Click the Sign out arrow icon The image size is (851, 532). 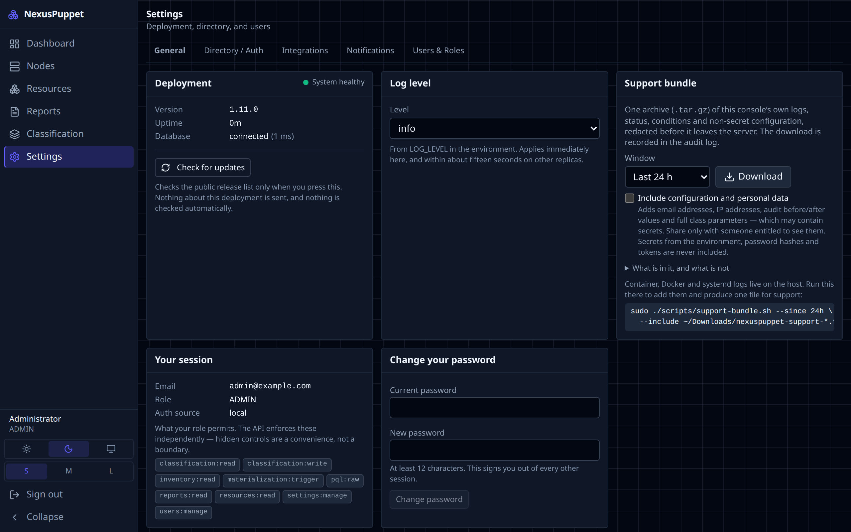(x=14, y=494)
